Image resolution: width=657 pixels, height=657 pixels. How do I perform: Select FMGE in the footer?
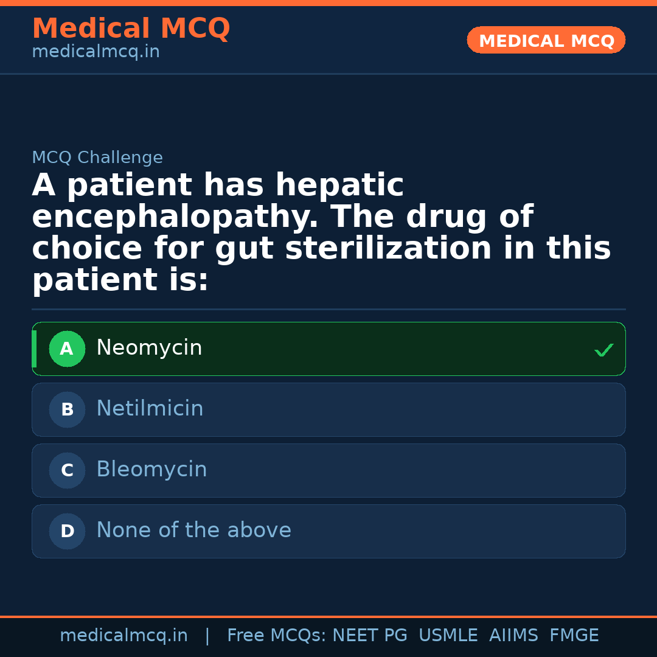tap(574, 636)
